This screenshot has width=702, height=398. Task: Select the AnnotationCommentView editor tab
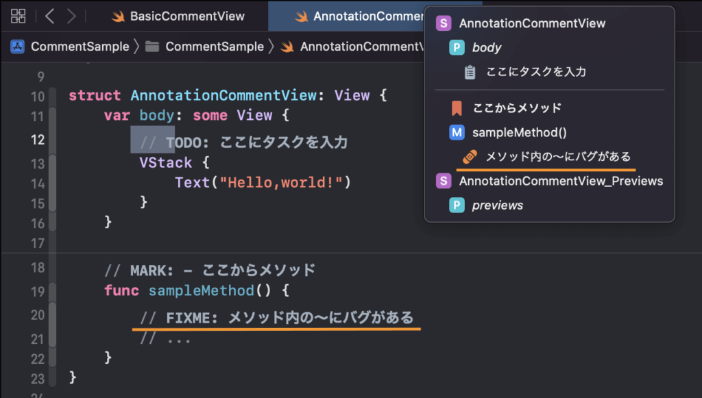(346, 16)
